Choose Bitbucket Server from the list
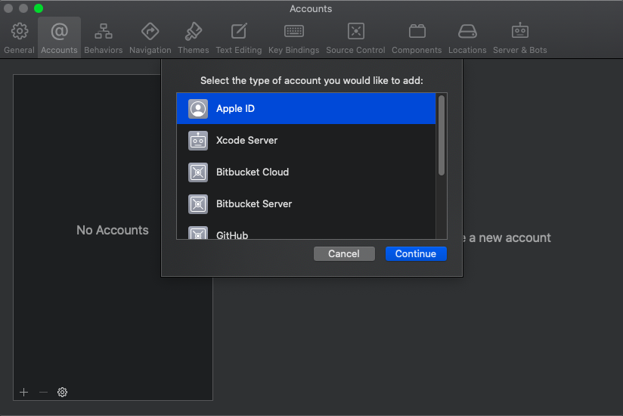 click(x=306, y=204)
